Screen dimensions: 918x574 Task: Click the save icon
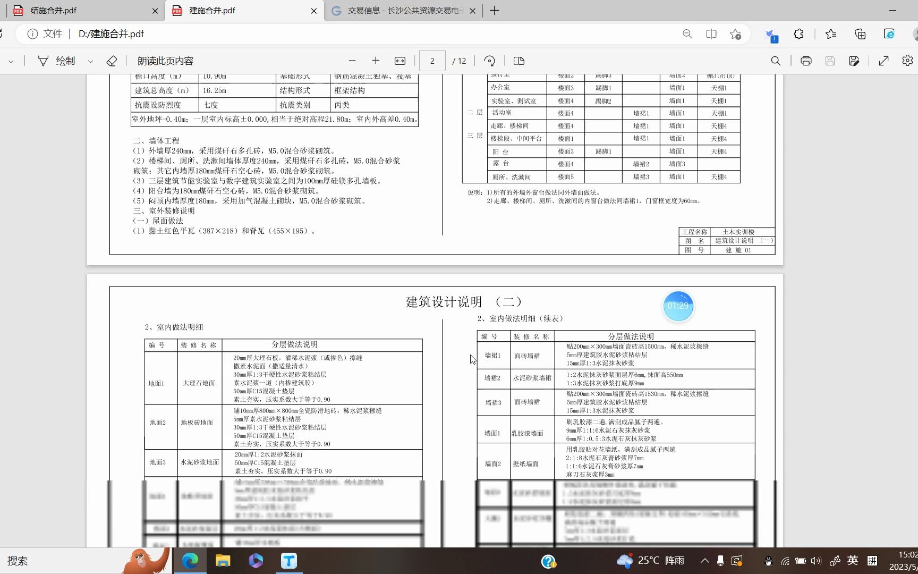point(830,61)
